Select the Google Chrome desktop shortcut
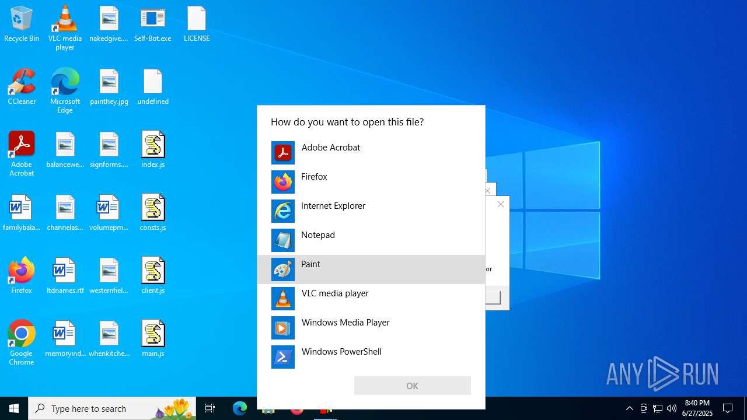 click(22, 343)
